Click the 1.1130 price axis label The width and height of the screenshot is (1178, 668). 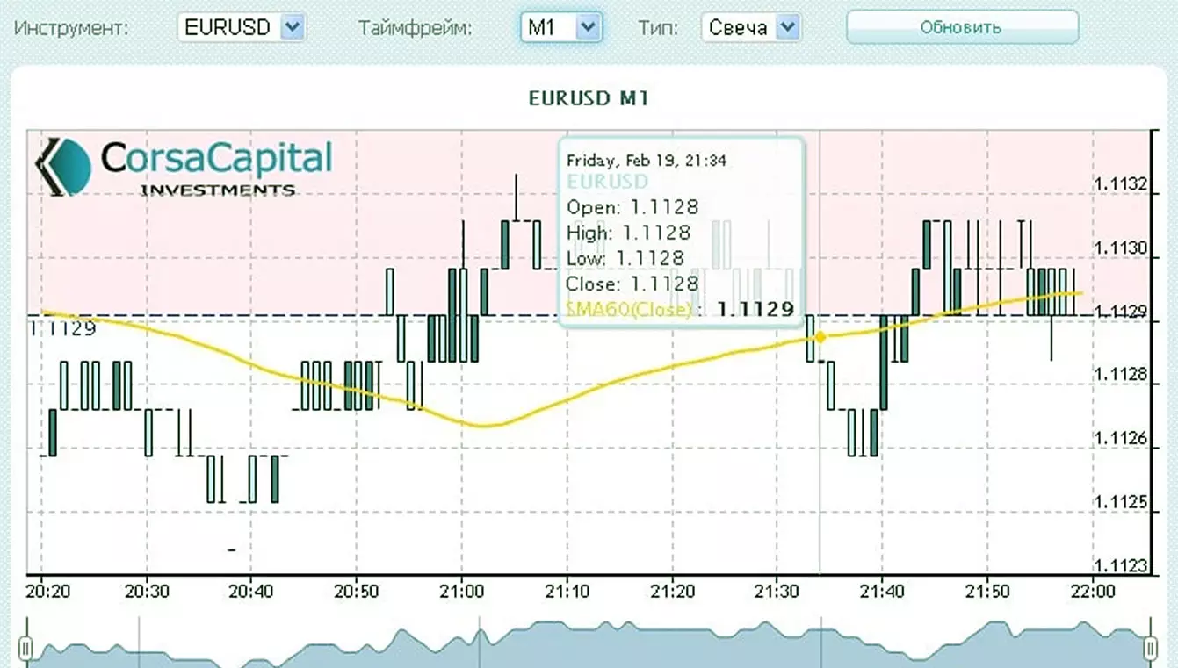coord(1120,249)
